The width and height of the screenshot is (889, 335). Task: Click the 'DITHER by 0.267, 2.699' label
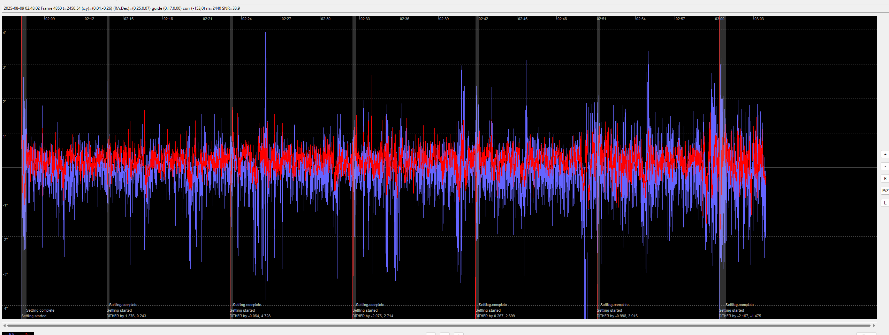tap(495, 316)
